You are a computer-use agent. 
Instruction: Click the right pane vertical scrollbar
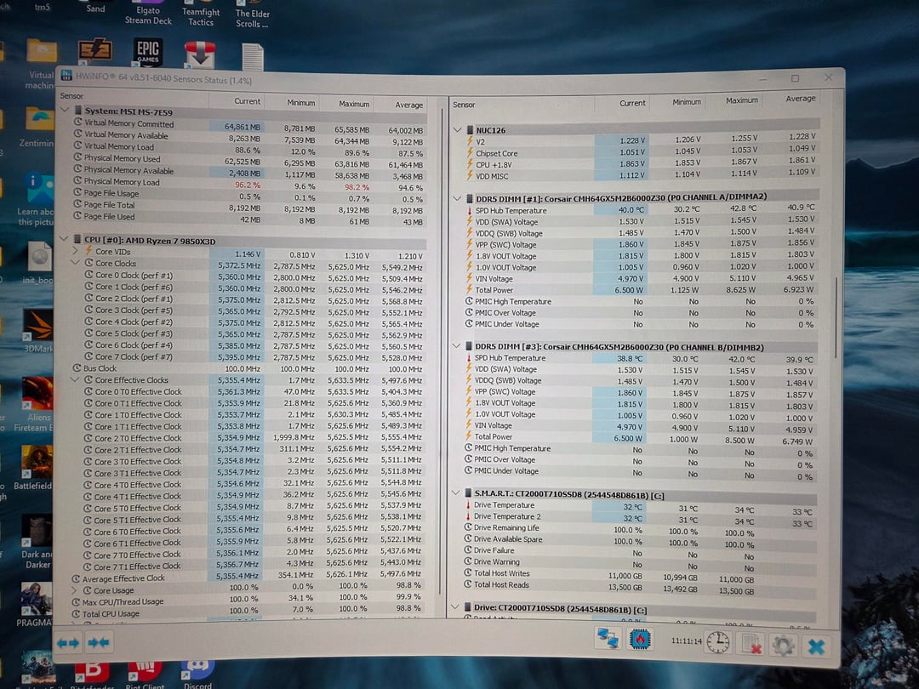(x=836, y=316)
